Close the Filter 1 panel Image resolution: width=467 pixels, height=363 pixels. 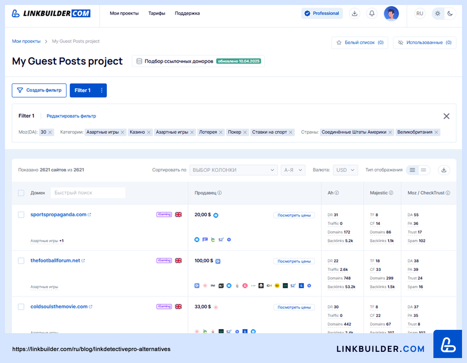(x=446, y=116)
